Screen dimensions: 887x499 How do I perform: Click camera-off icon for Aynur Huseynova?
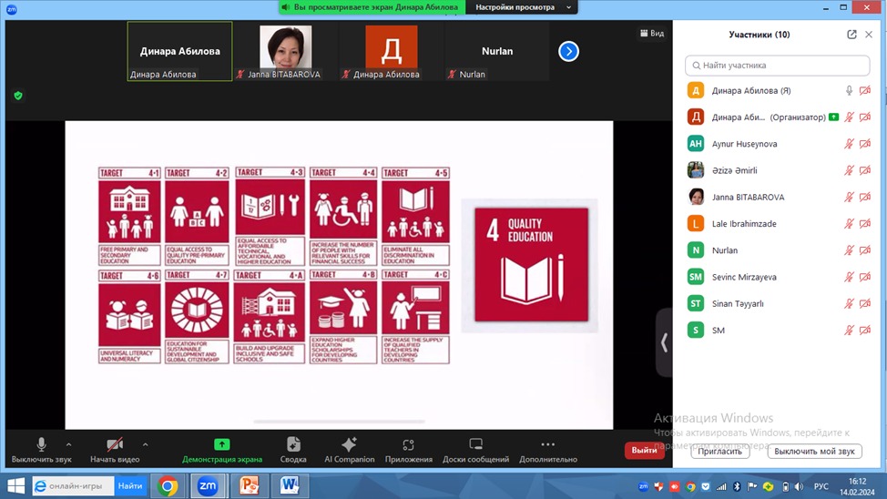(x=865, y=144)
